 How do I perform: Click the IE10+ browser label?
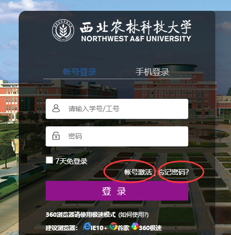tap(99, 228)
